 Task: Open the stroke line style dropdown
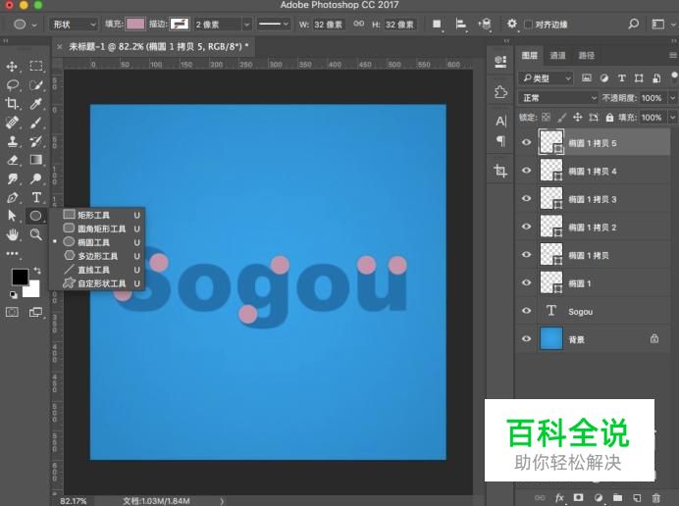coord(273,25)
